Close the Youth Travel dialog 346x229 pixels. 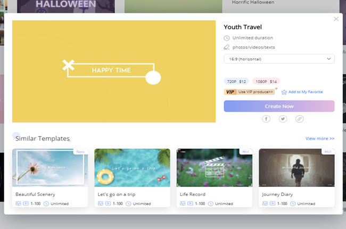coord(336,19)
